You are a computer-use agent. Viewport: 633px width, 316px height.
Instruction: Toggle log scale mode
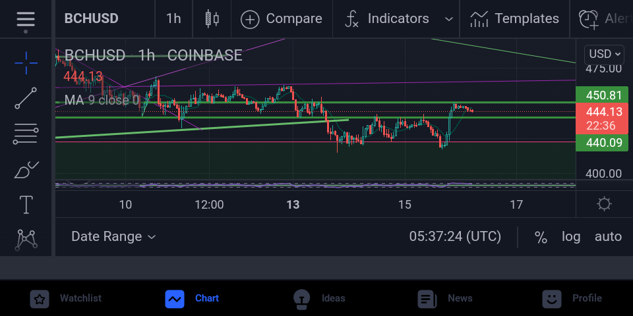pyautogui.click(x=571, y=236)
